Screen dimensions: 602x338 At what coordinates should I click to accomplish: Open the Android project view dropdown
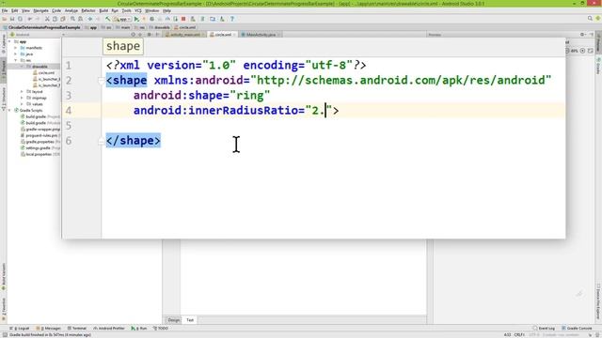click(x=37, y=35)
